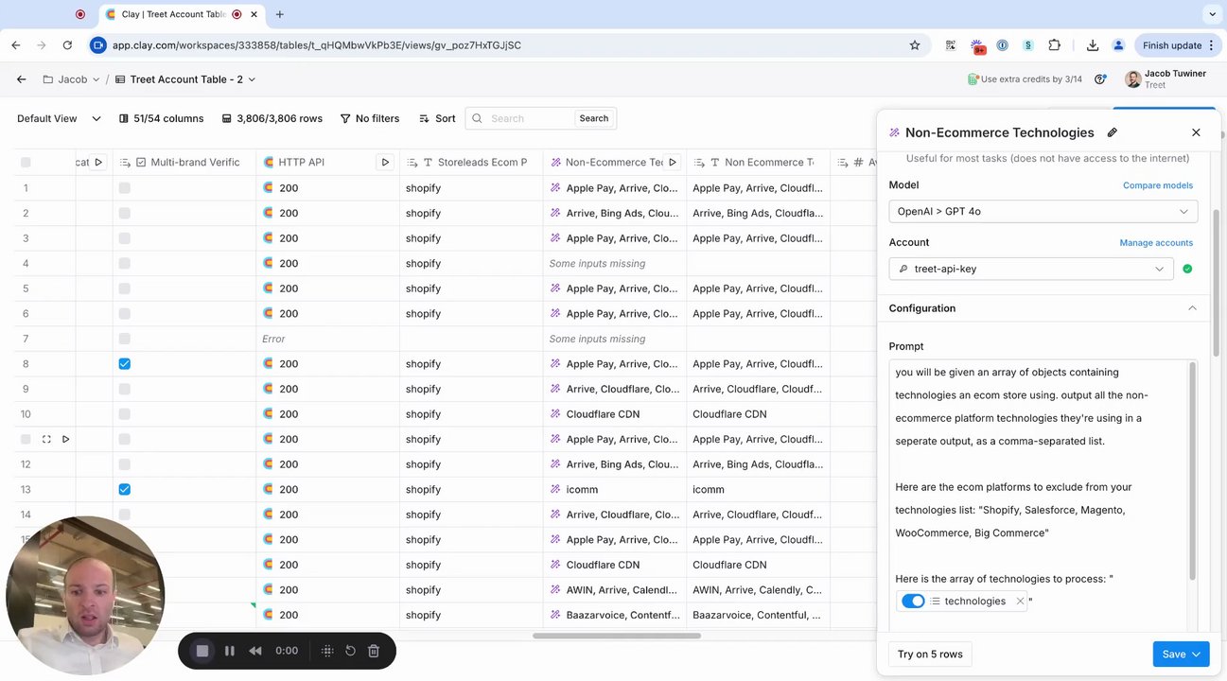This screenshot has width=1227, height=681.
Task: Open the Account dropdown showing treet-api-key
Action: 1031,270
